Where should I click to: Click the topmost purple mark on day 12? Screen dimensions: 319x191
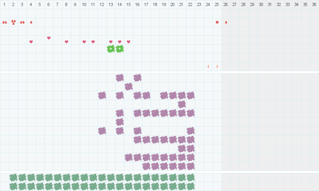[x=102, y=95]
